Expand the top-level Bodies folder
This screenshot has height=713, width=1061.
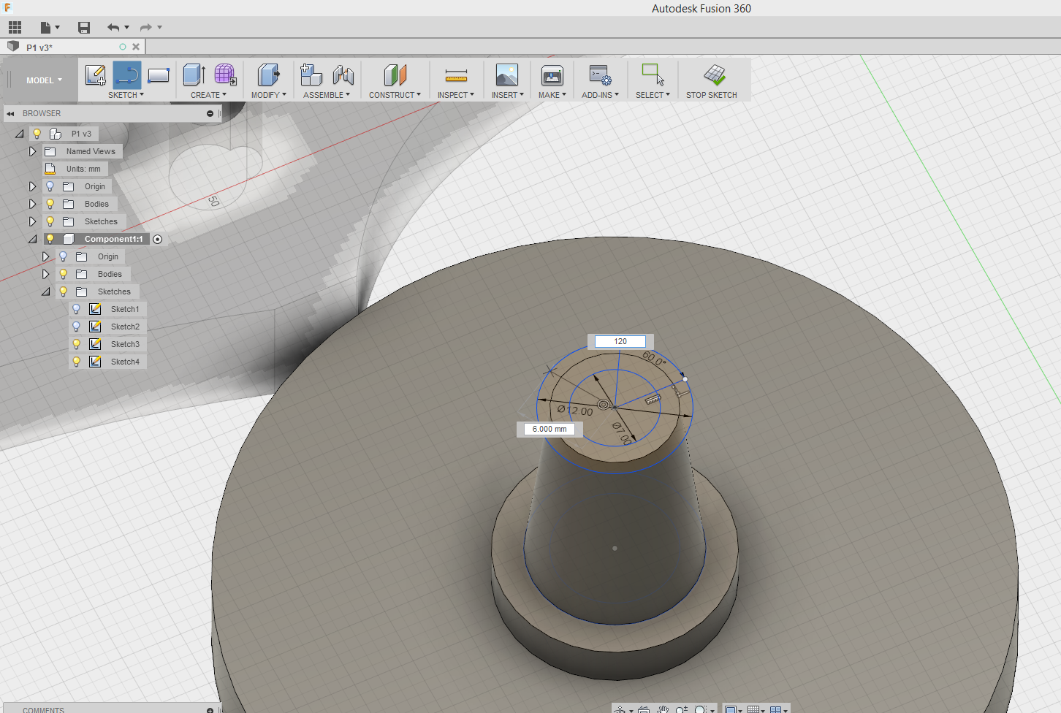click(x=32, y=205)
